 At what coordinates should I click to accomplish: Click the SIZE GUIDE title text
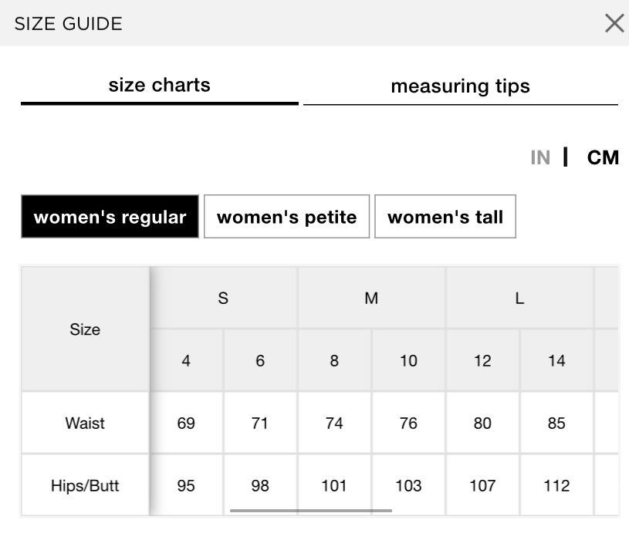[x=68, y=24]
